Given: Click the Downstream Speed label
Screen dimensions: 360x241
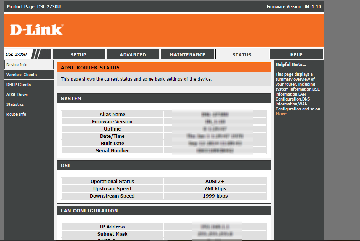Looking at the screenshot, I should (x=112, y=196).
